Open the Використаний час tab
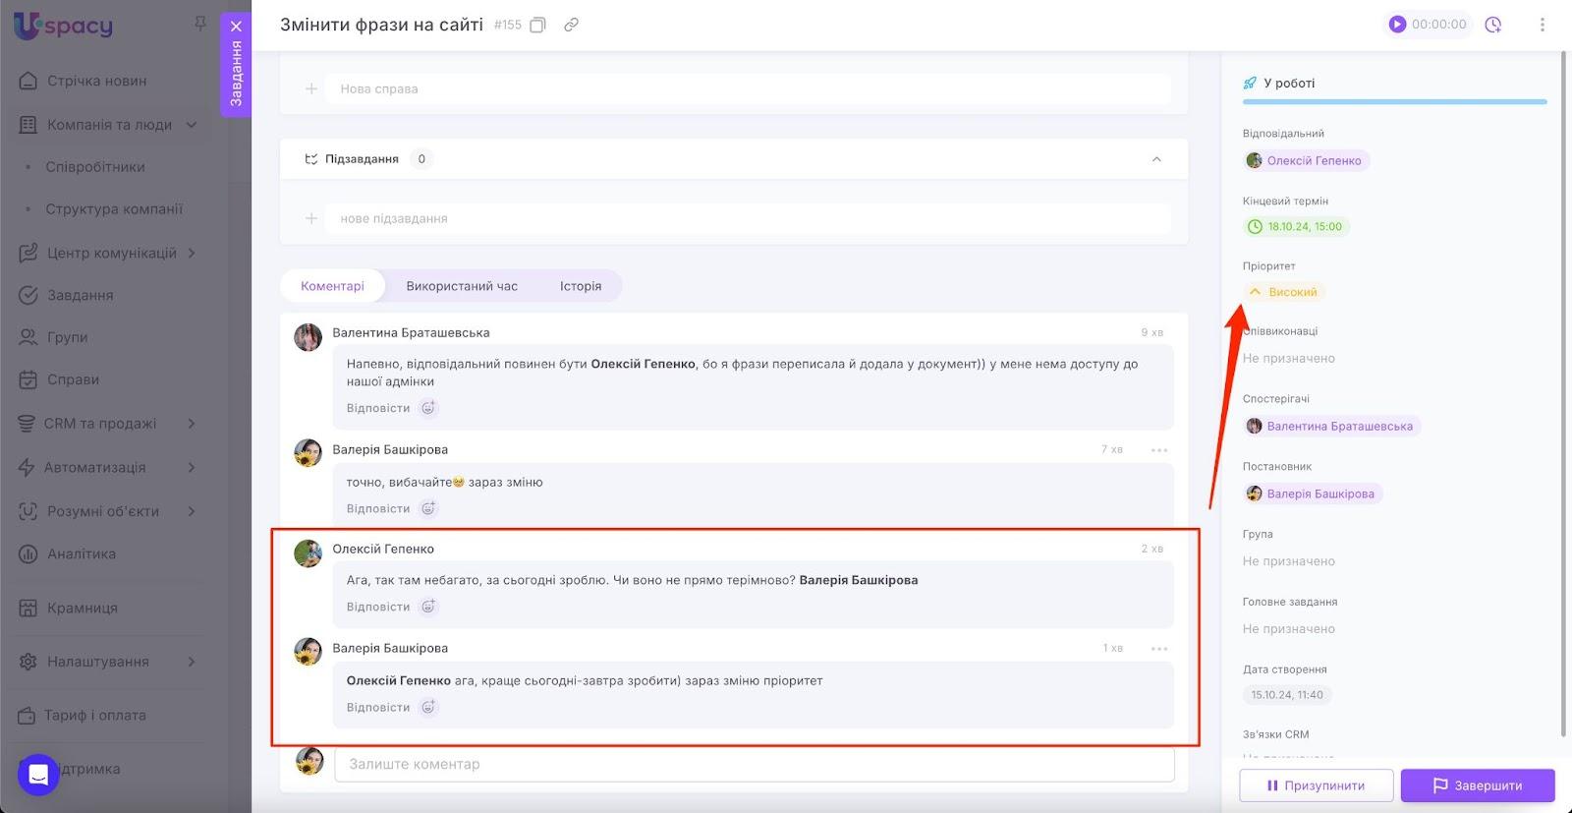 [462, 286]
